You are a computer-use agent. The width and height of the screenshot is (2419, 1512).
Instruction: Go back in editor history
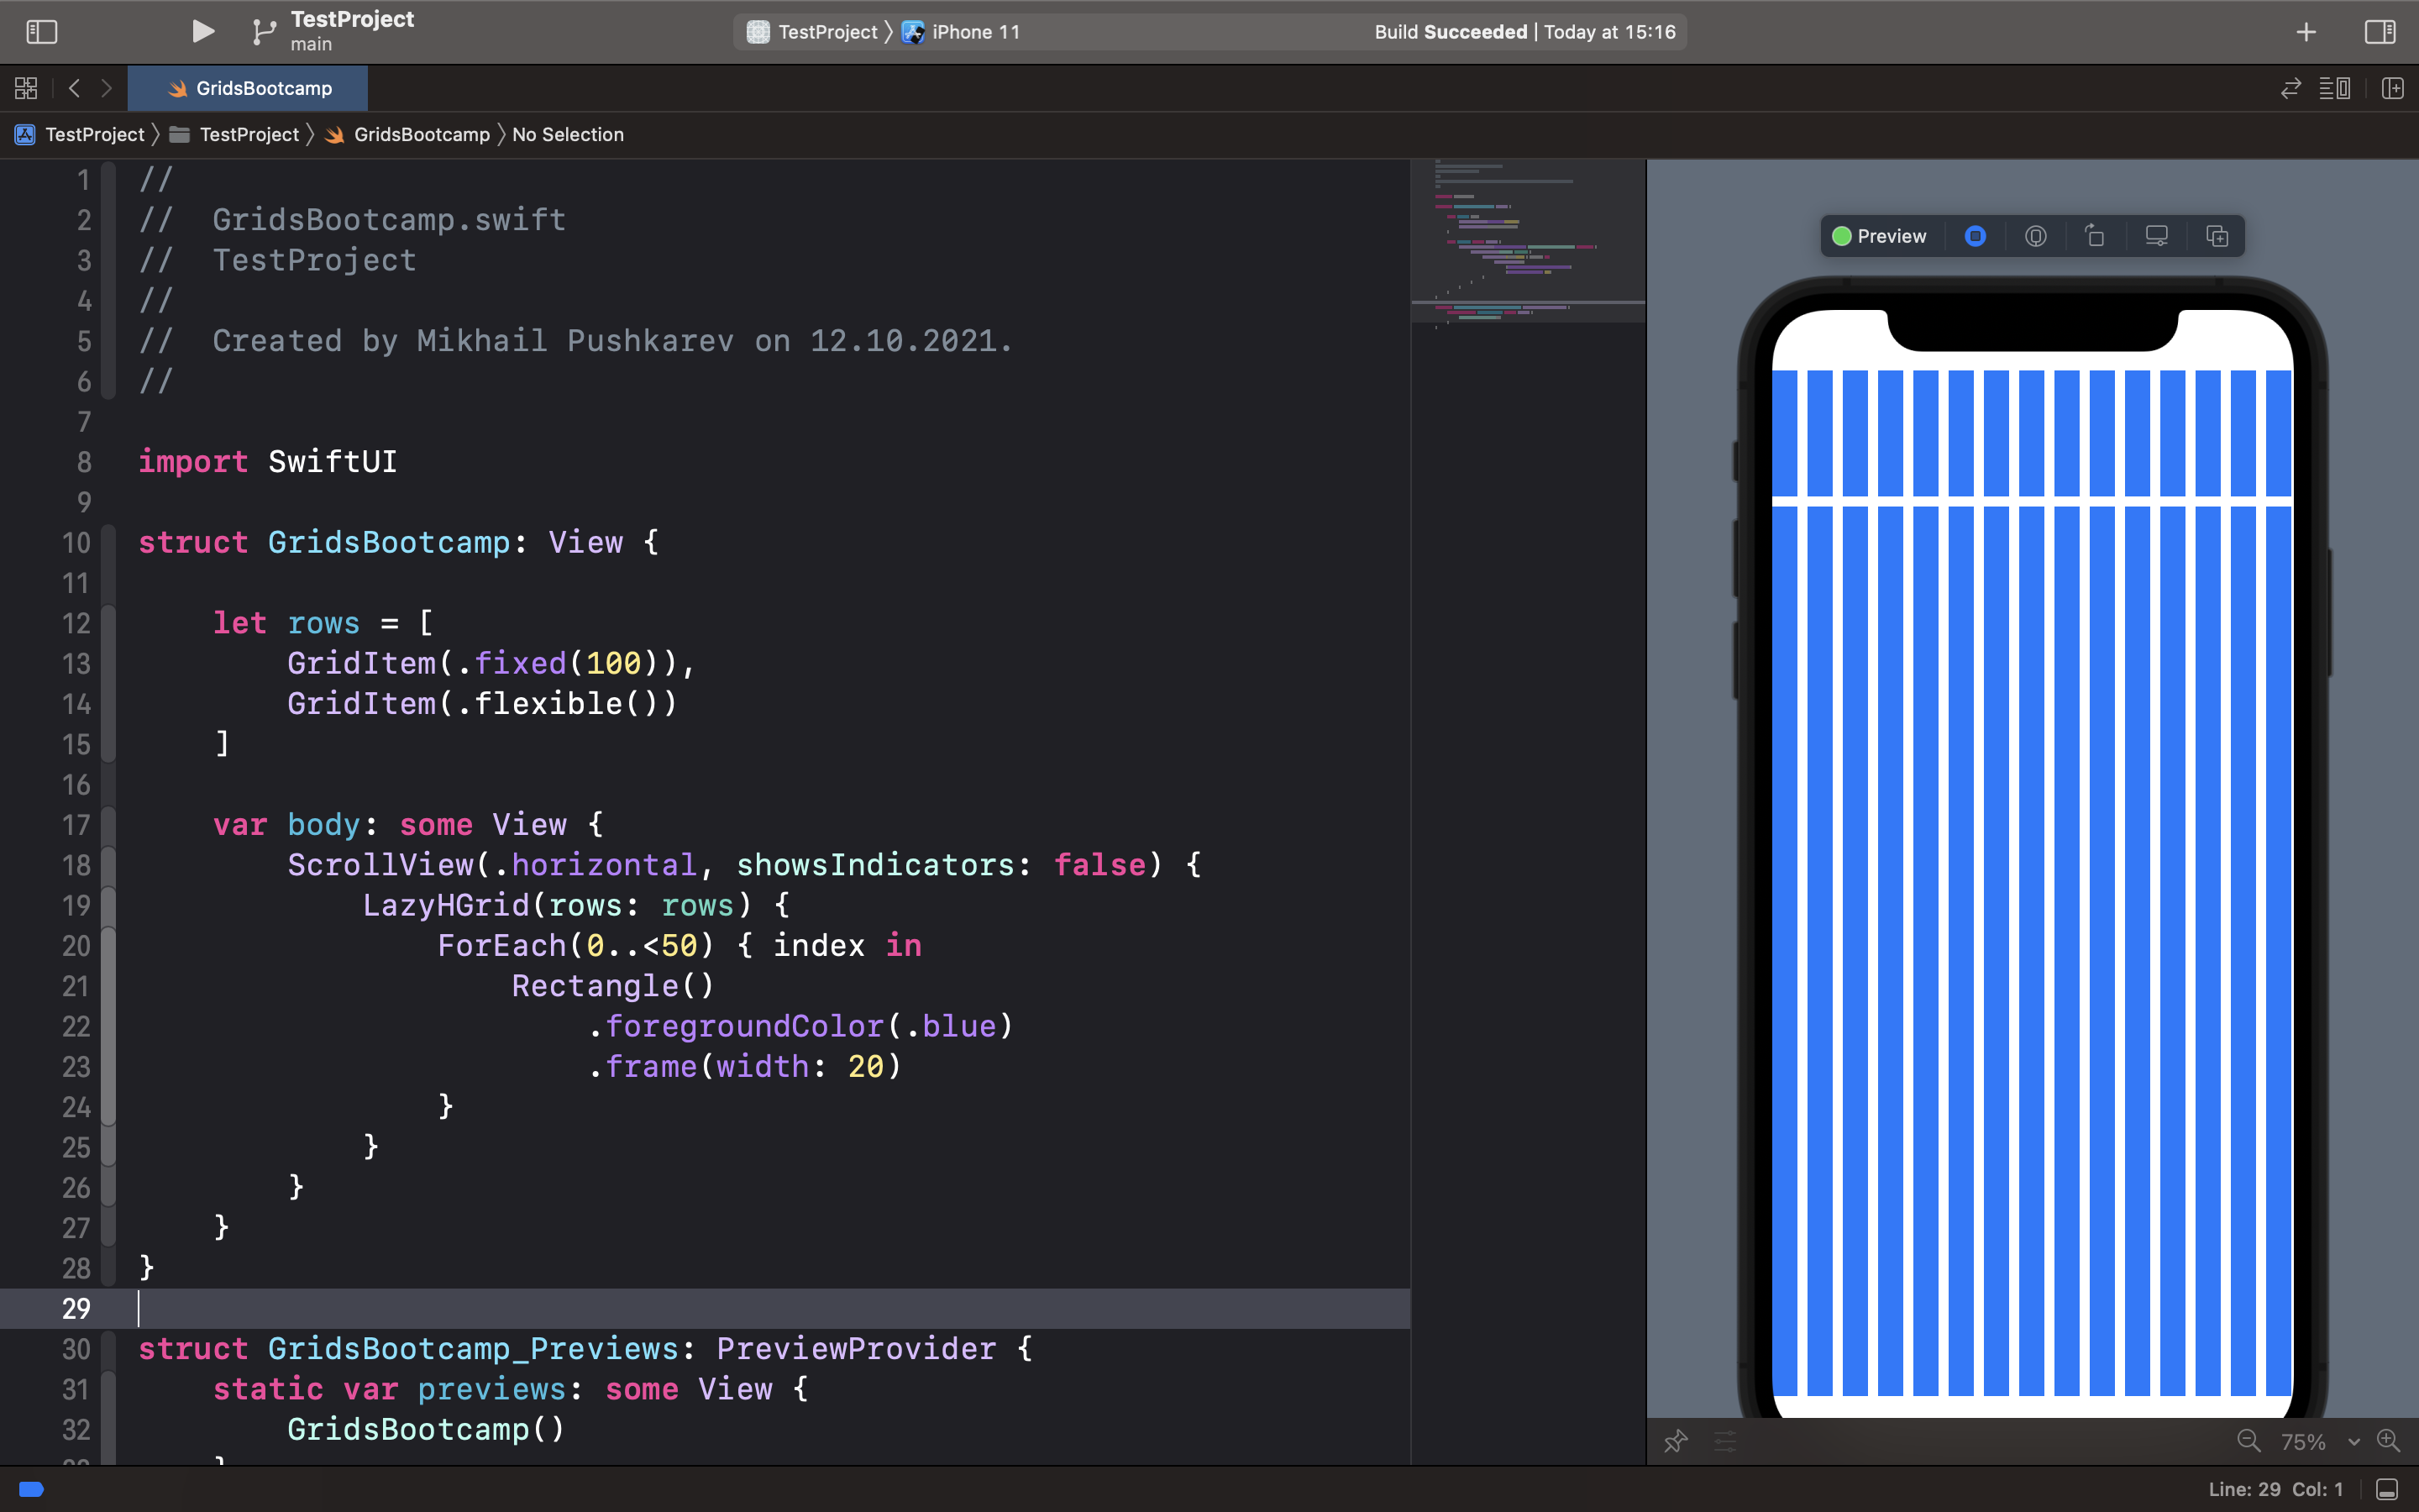pyautogui.click(x=74, y=88)
